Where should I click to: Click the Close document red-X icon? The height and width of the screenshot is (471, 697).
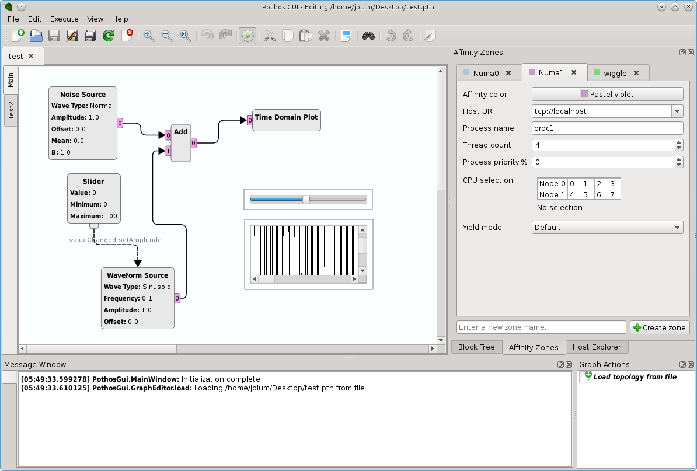[127, 36]
